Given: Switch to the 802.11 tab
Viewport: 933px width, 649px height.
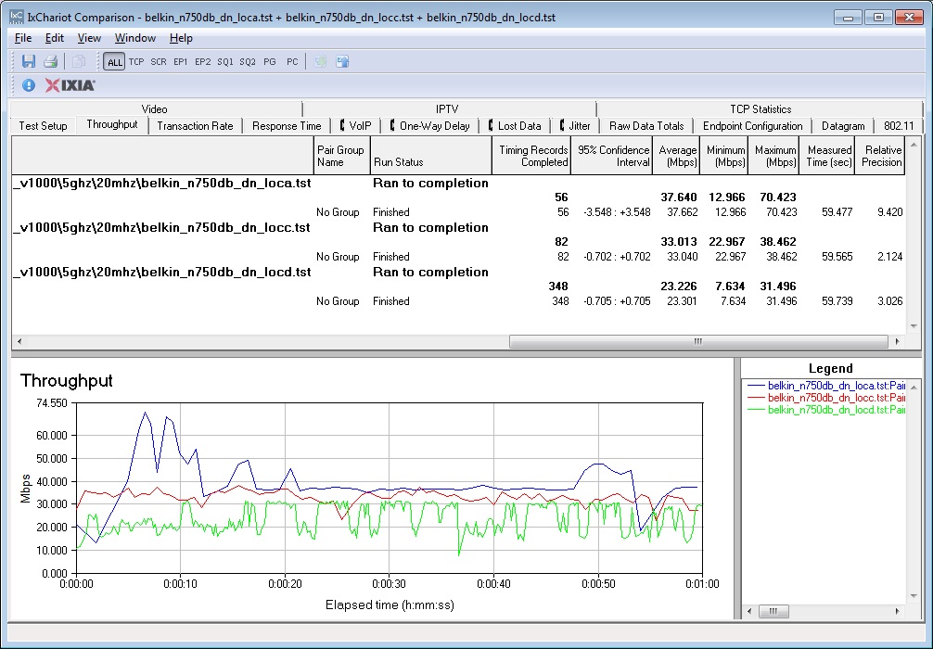Looking at the screenshot, I should point(899,125).
